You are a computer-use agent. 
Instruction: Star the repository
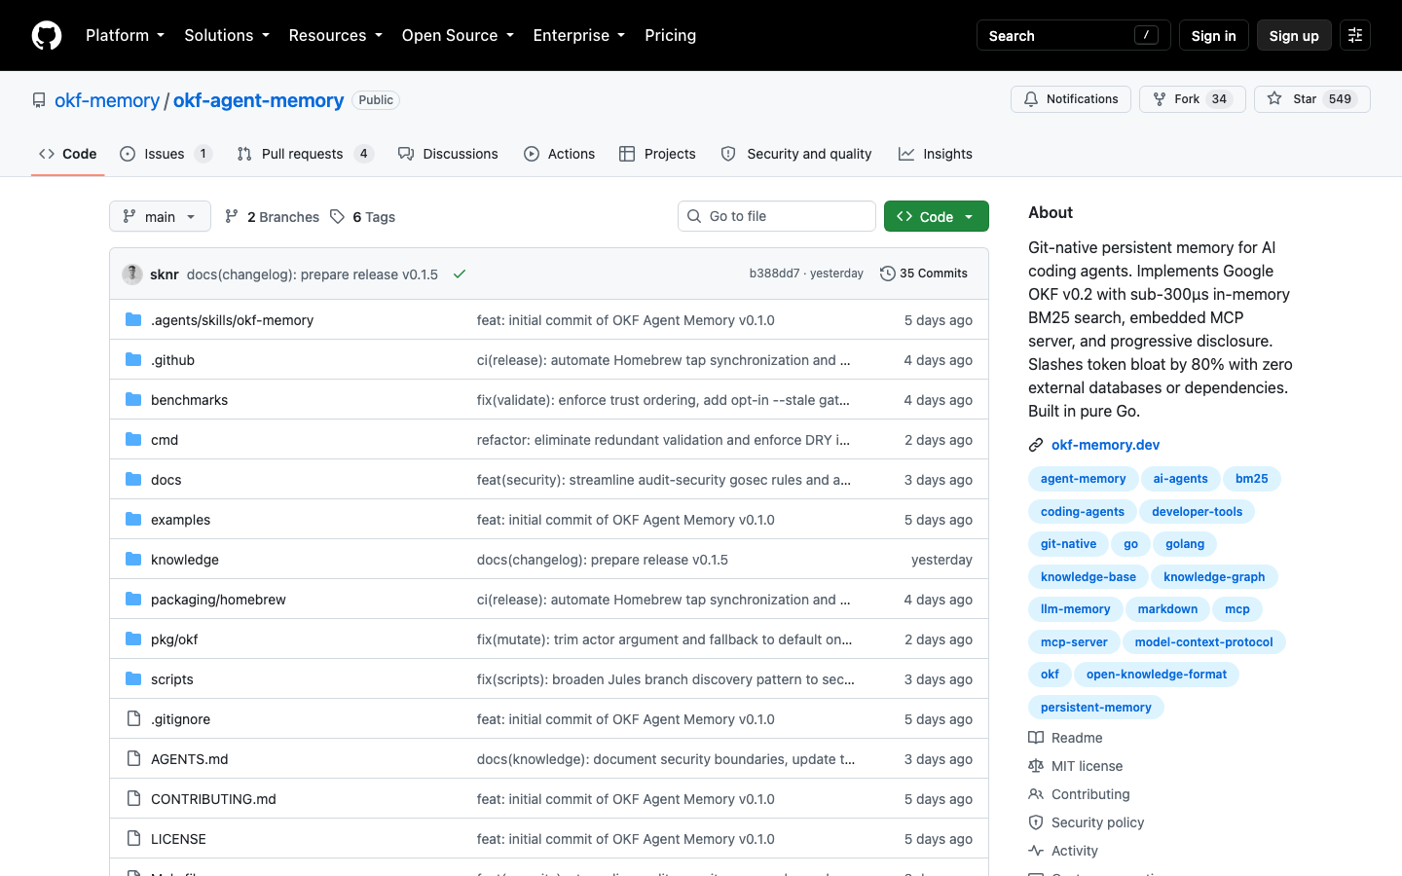pyautogui.click(x=1312, y=99)
